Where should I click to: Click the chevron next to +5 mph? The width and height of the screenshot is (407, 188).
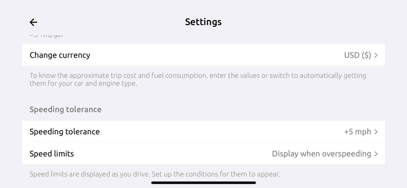[376, 132]
